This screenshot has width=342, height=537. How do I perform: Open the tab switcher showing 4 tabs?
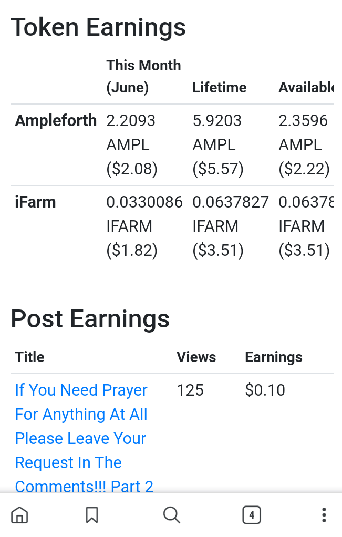click(252, 515)
